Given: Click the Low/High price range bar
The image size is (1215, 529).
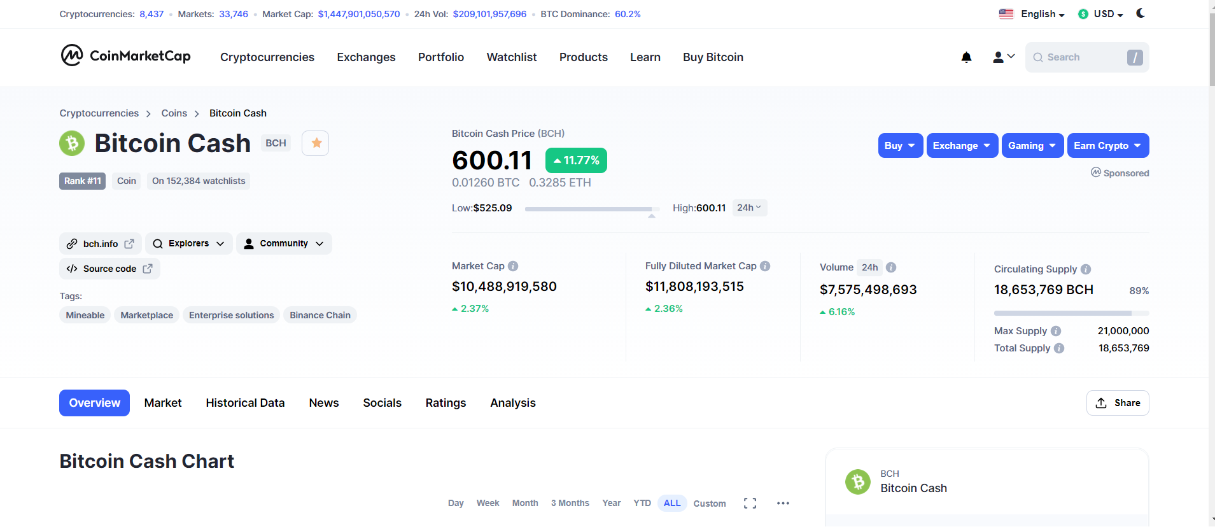Looking at the screenshot, I should coord(591,209).
